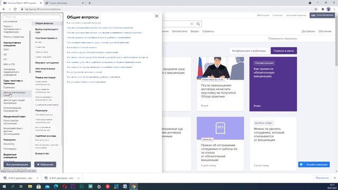Click the Все рекомендации button

tap(17, 165)
